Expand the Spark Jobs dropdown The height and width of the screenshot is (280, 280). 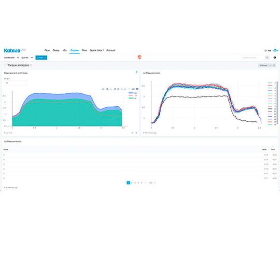(x=97, y=50)
